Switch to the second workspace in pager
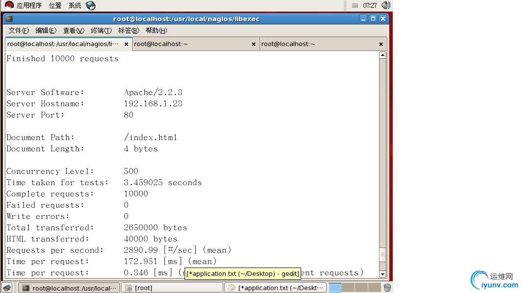Screen dimensions: 521x293 (x=348, y=288)
